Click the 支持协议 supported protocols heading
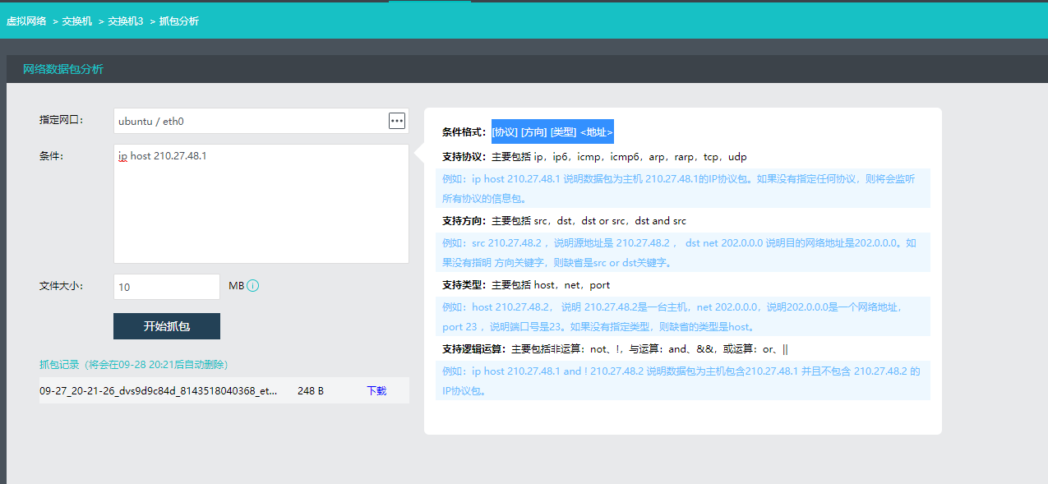The height and width of the screenshot is (484, 1048). coord(462,156)
